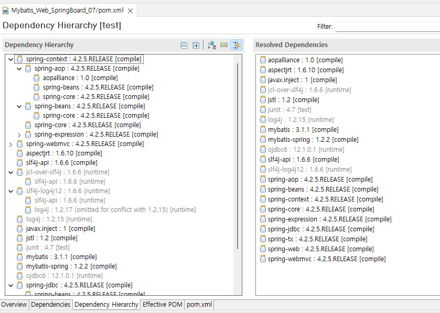The height and width of the screenshot is (313, 440).
Task: Click jar icon of ojdbc6 in Resolved Dependencies
Action: tap(263, 150)
